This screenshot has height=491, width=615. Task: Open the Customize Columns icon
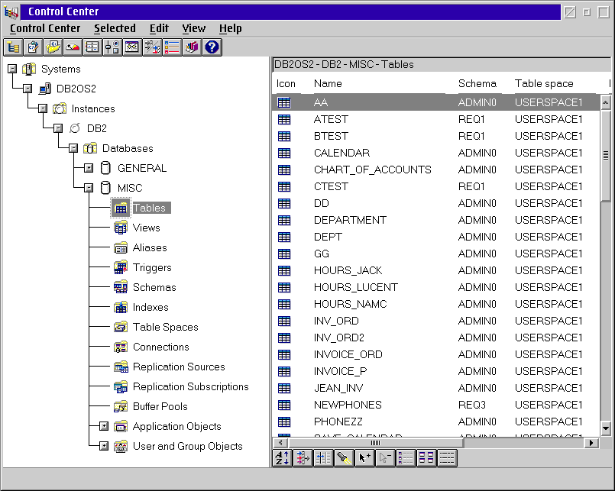323,457
